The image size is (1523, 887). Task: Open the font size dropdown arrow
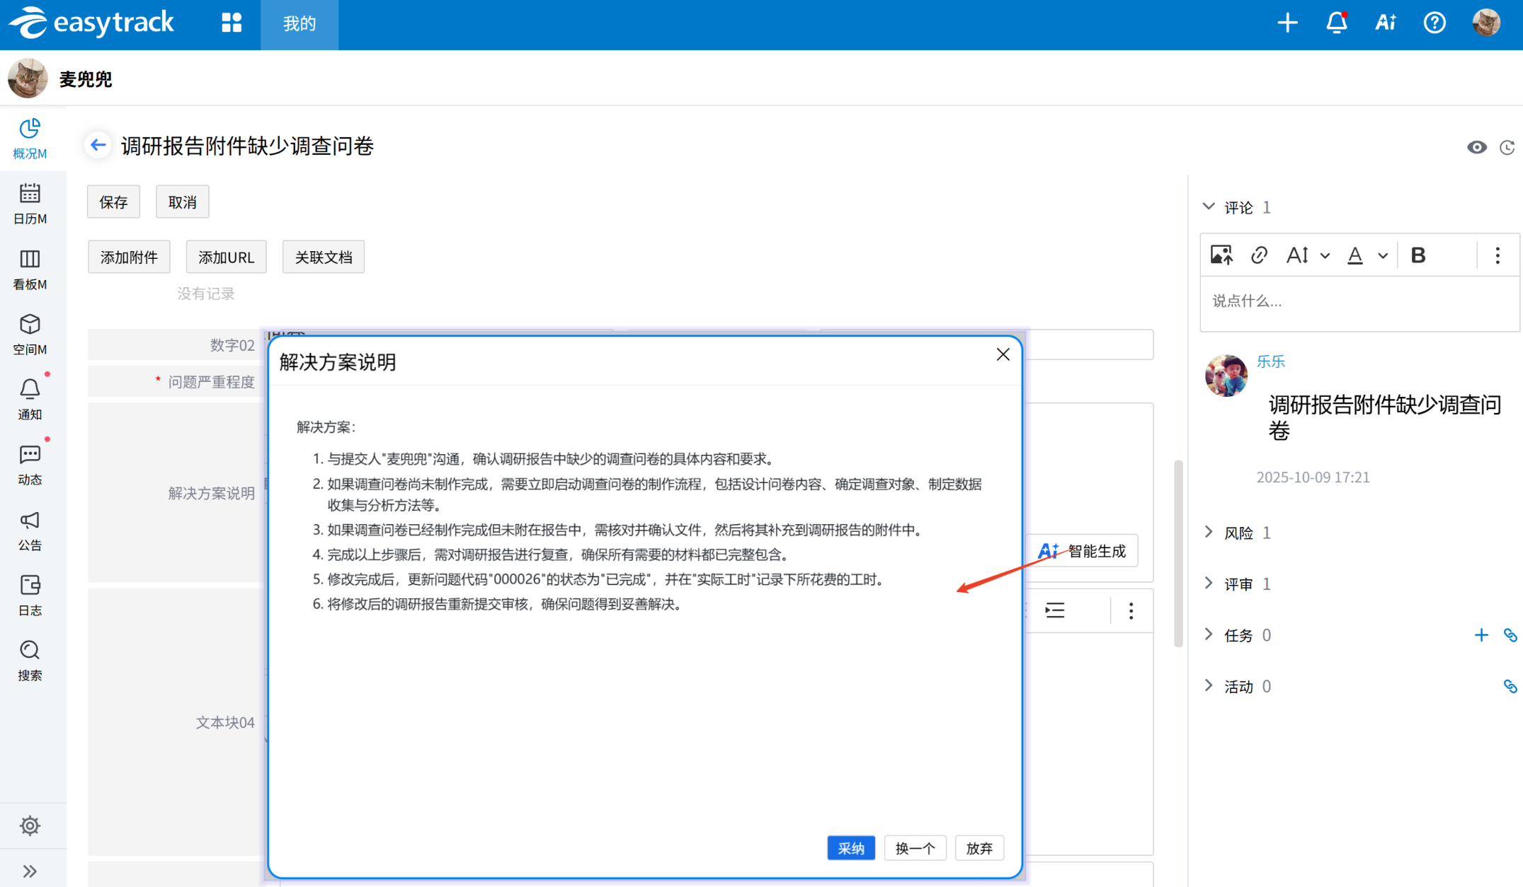[x=1325, y=256]
